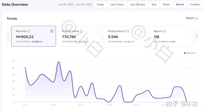Select the Day period button

tap(154, 5)
